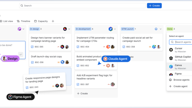Select Cursor agent from list
The width and height of the screenshot is (192, 108).
[x=179, y=50]
